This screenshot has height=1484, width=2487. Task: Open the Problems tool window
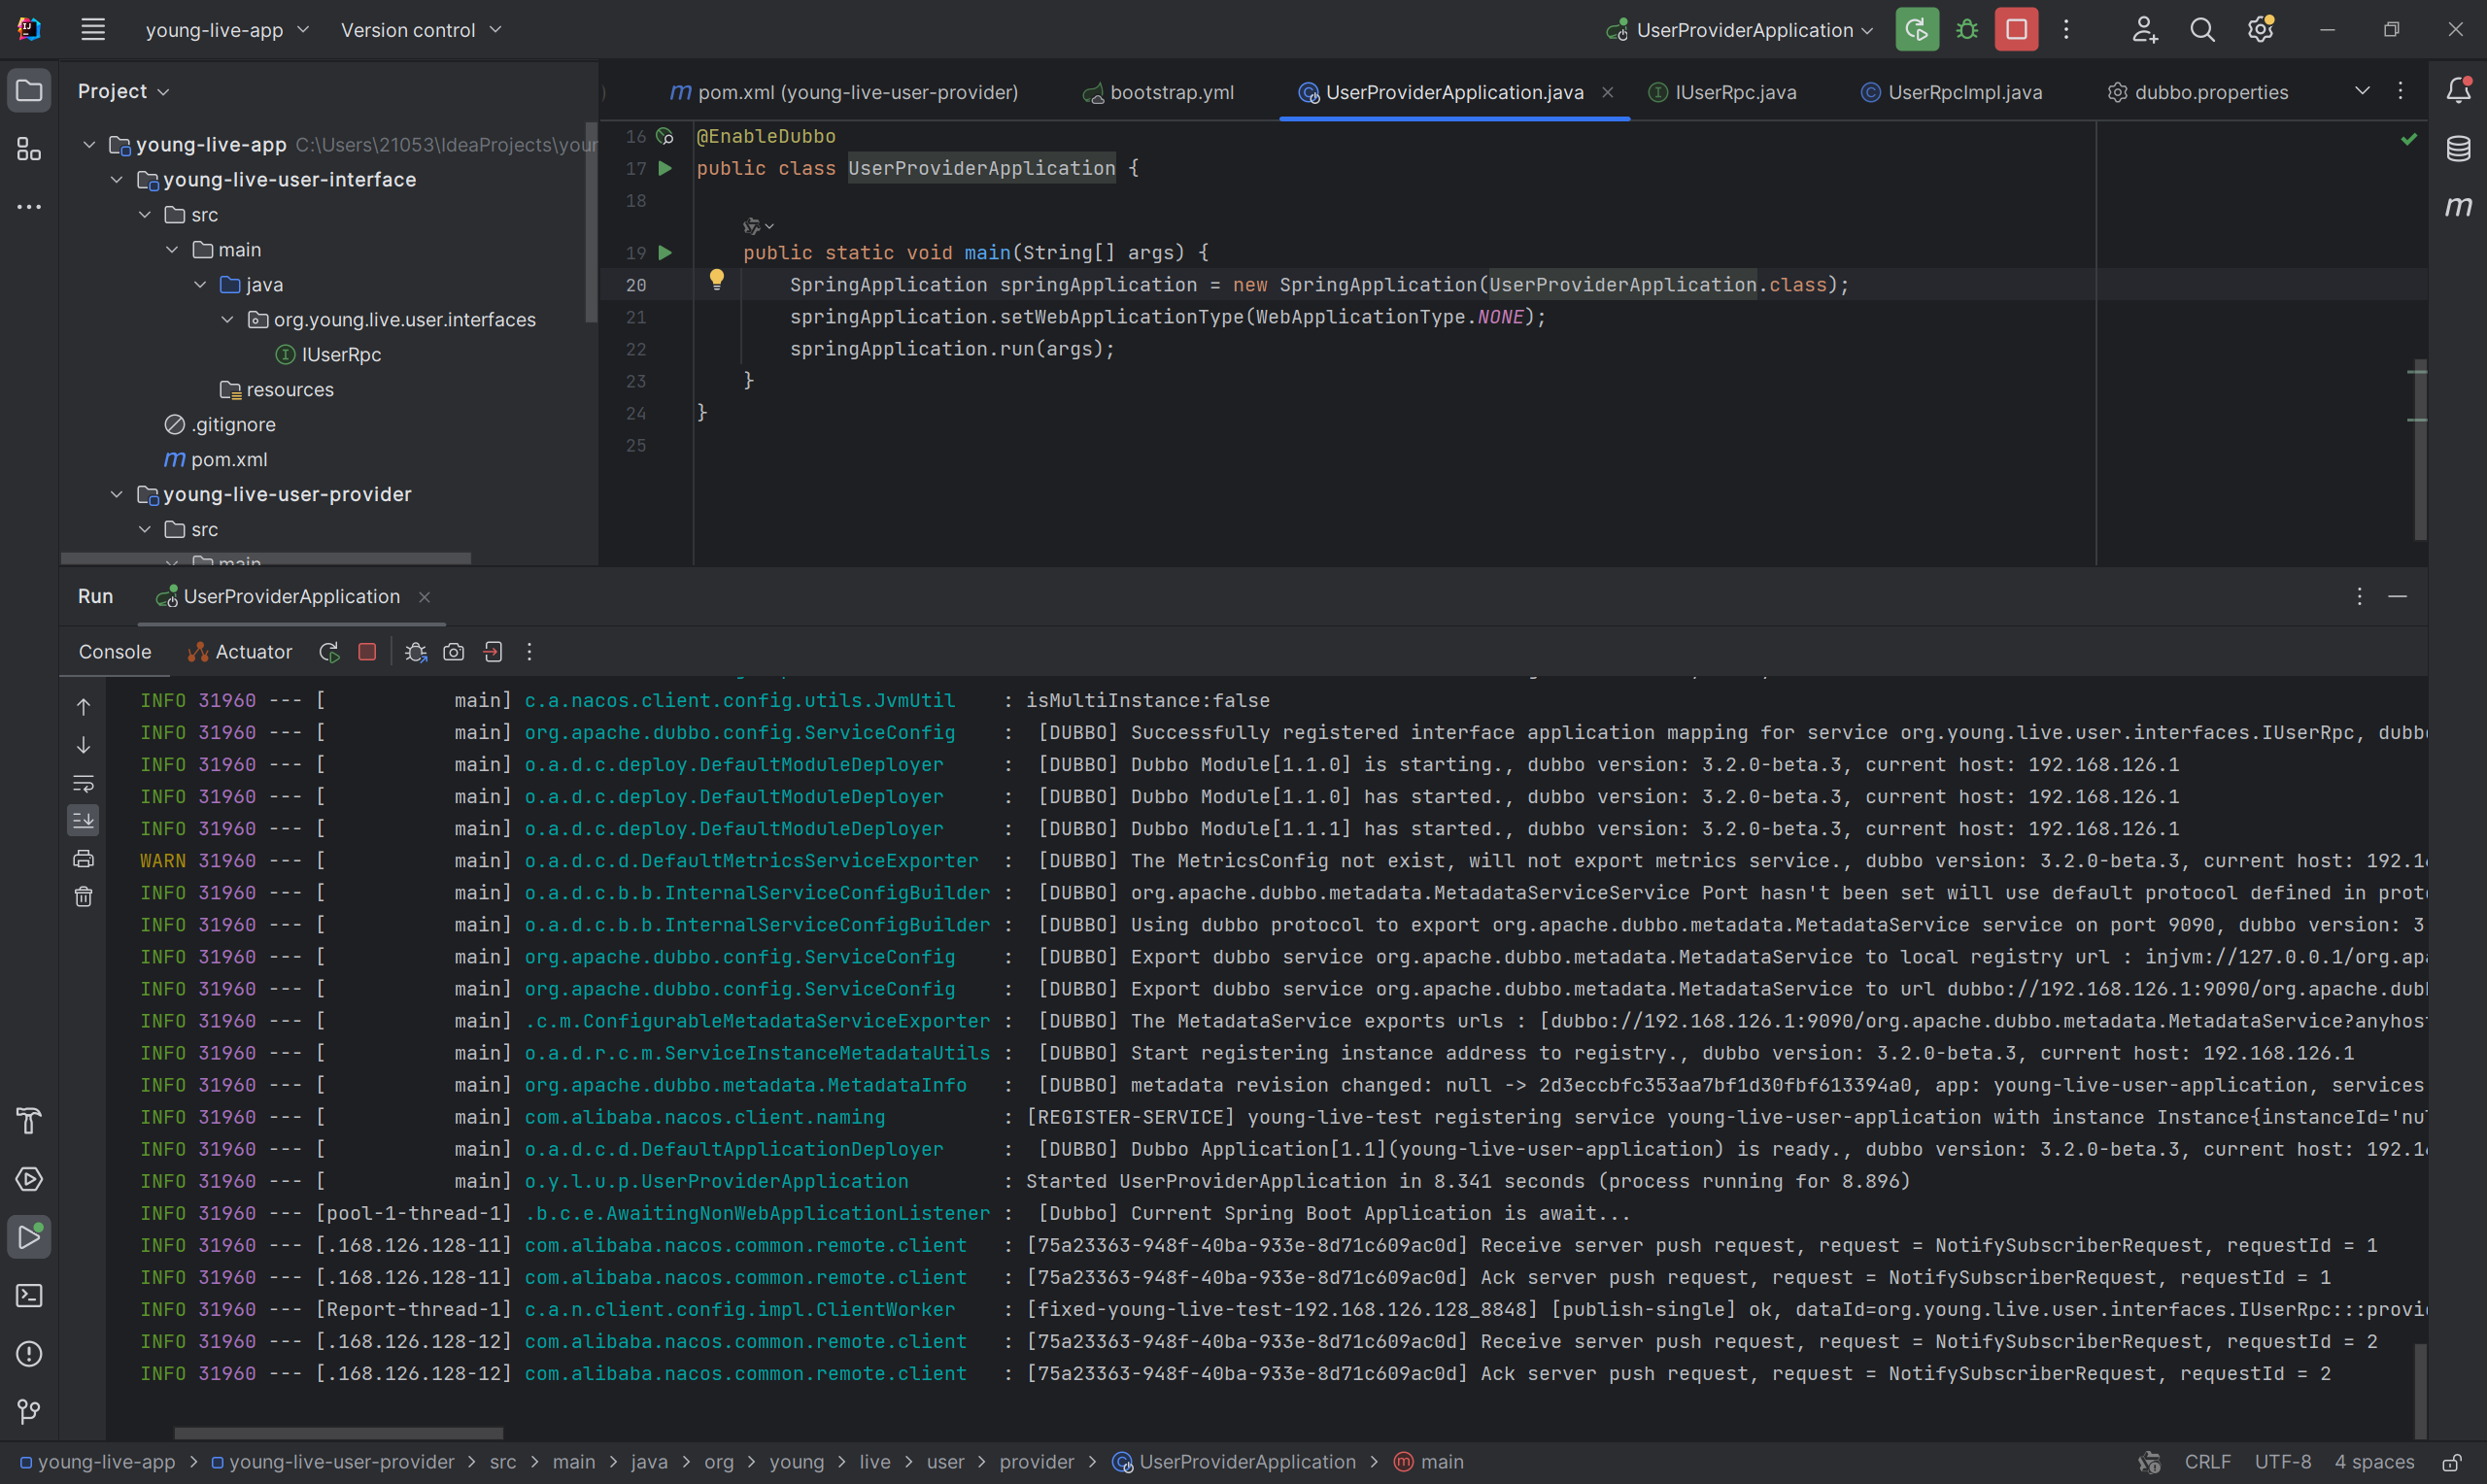(29, 1353)
